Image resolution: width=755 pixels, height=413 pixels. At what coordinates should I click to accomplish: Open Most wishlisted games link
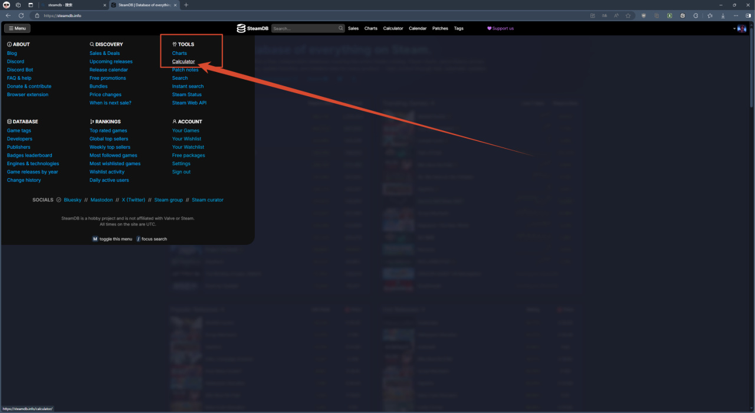115,163
